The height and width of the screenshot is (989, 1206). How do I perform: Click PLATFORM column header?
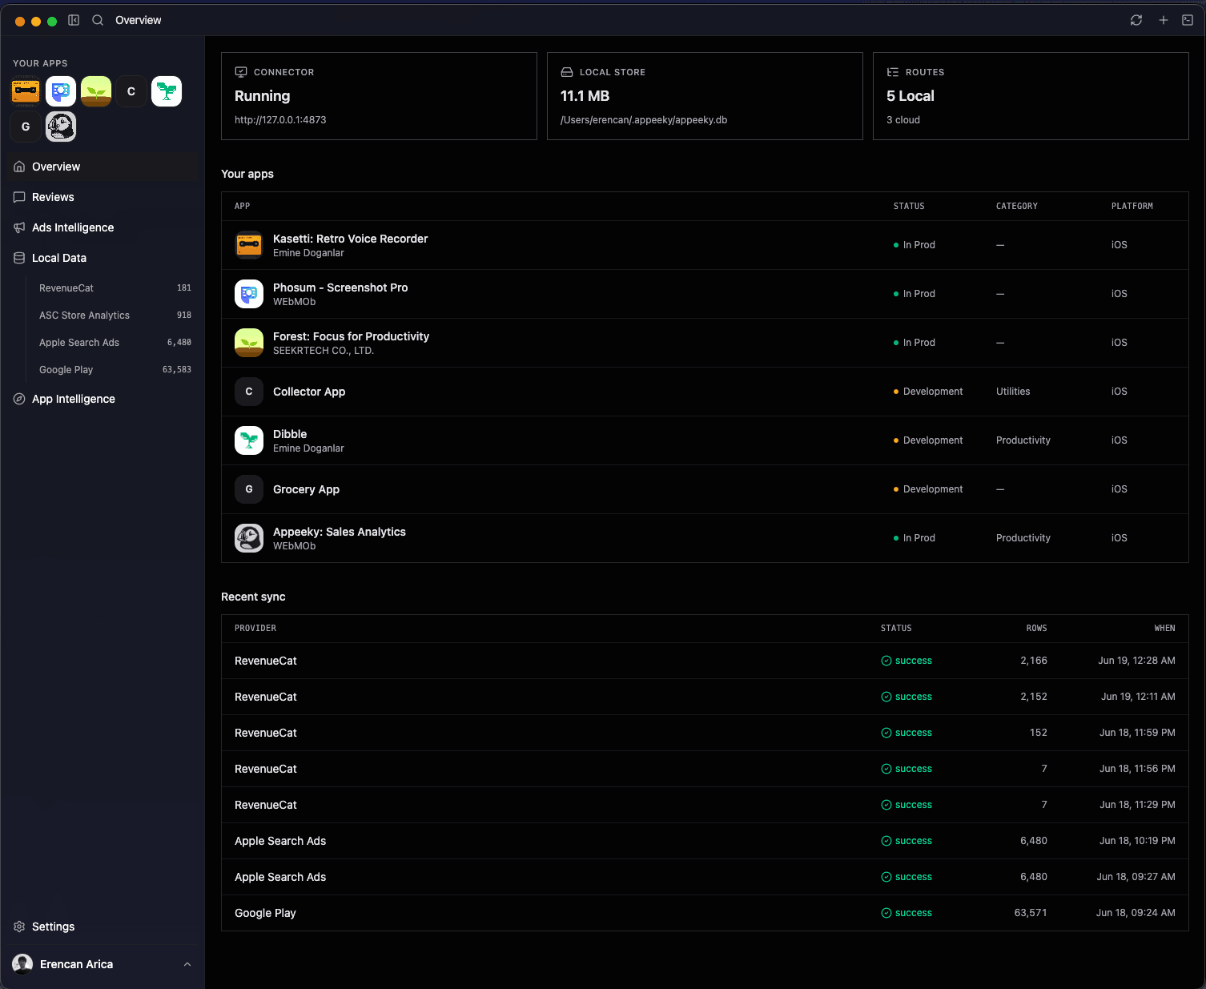(x=1132, y=207)
